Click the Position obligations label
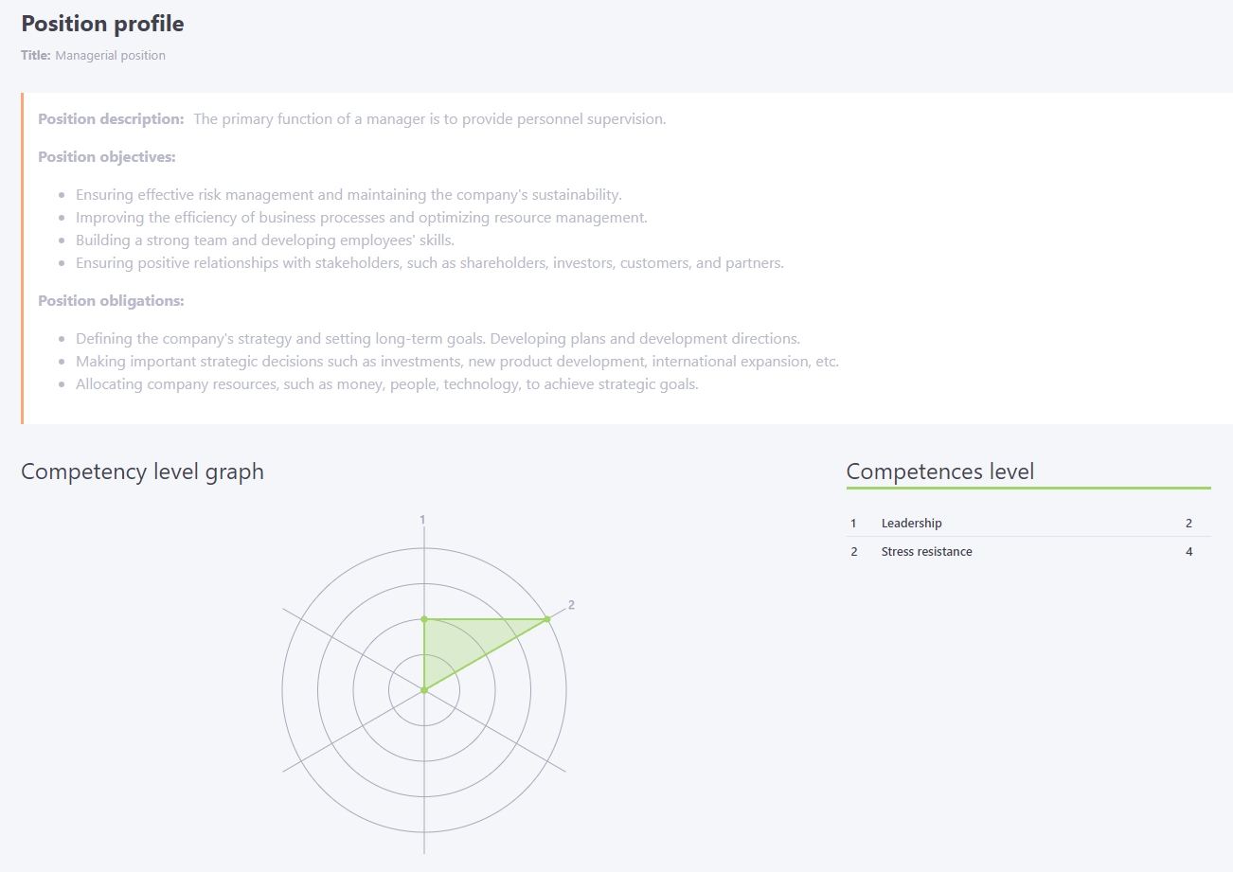 pyautogui.click(x=111, y=301)
